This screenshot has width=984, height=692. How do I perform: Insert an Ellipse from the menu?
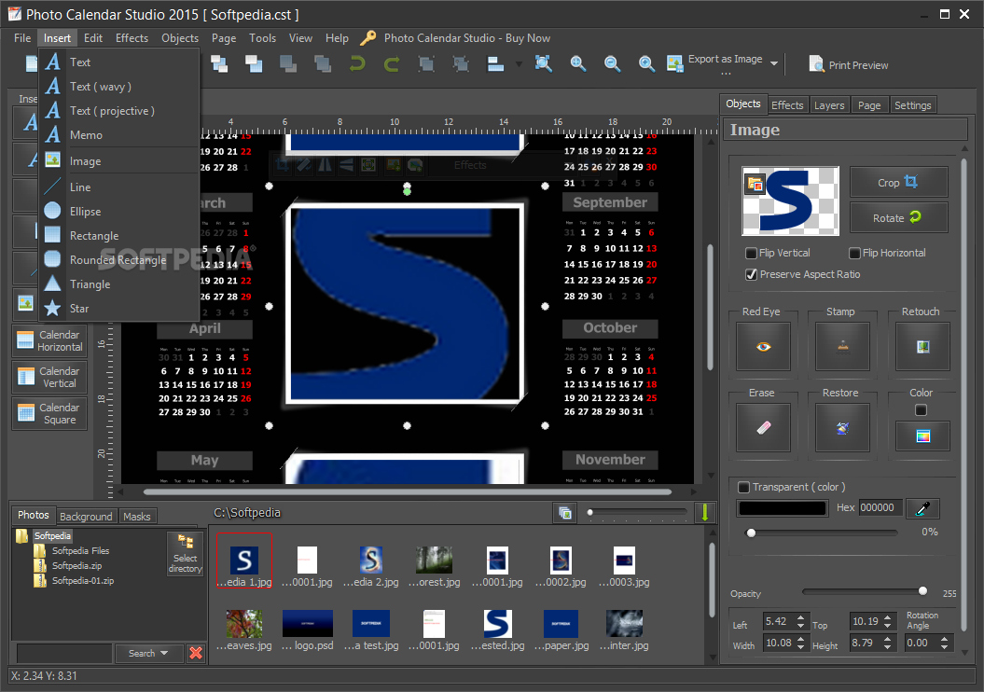tap(119, 212)
